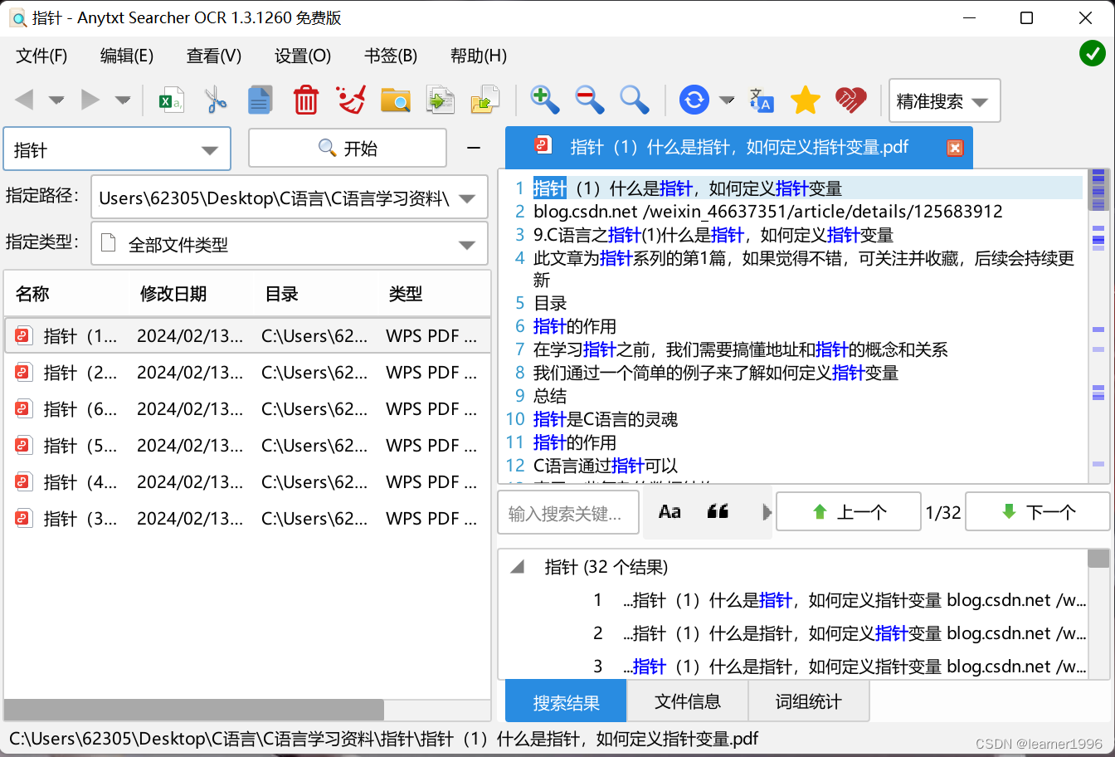
Task: Sort by the 名称 column header
Action: 66,293
